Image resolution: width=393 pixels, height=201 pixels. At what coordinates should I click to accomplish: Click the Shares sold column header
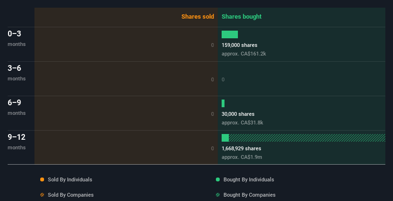(198, 17)
